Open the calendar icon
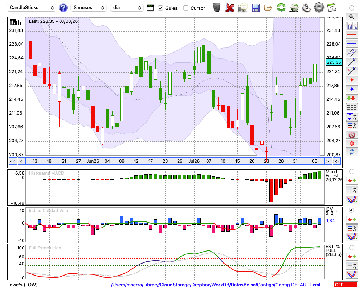The height and width of the screenshot is (290, 363). (331, 8)
